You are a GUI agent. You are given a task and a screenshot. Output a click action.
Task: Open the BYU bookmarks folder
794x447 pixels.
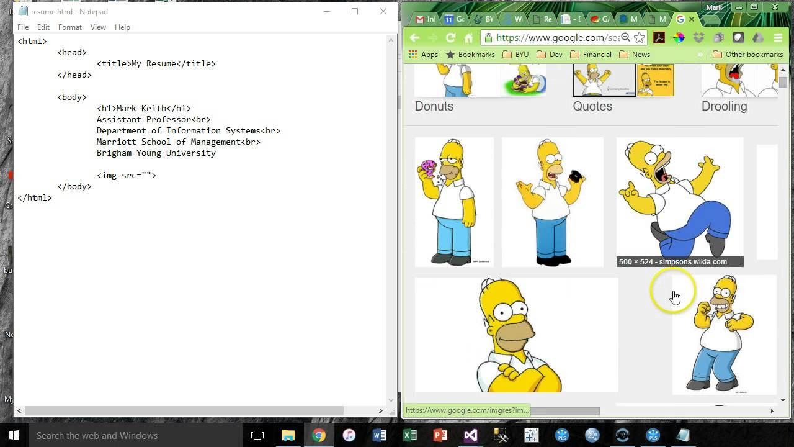515,55
